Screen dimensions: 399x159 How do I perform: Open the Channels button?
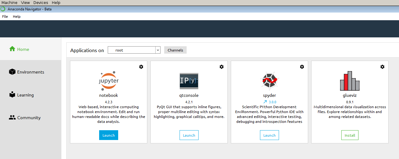(x=175, y=50)
